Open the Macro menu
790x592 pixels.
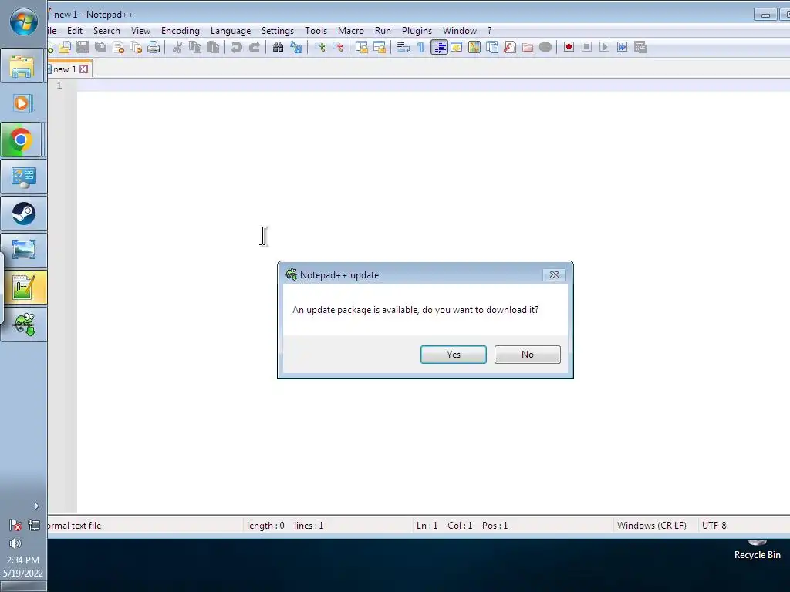click(351, 31)
